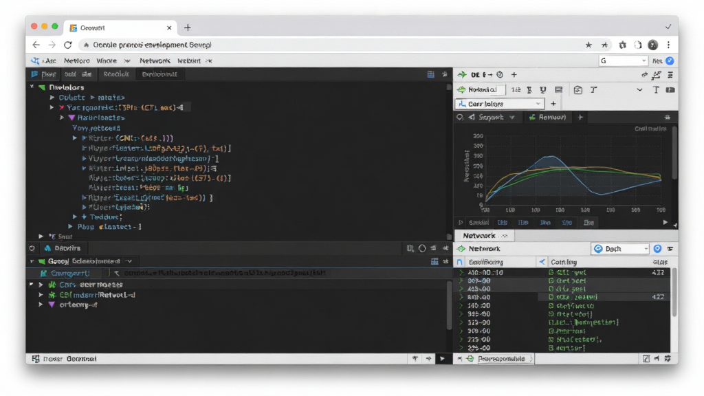Viewport: 704px width, 396px height.
Task: Open the hamburger menu in right panel header
Action: (670, 75)
